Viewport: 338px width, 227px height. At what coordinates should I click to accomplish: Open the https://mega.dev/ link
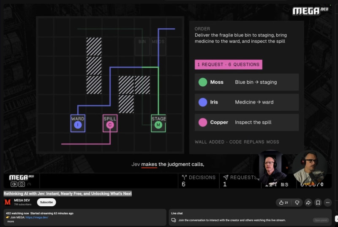tap(37, 217)
